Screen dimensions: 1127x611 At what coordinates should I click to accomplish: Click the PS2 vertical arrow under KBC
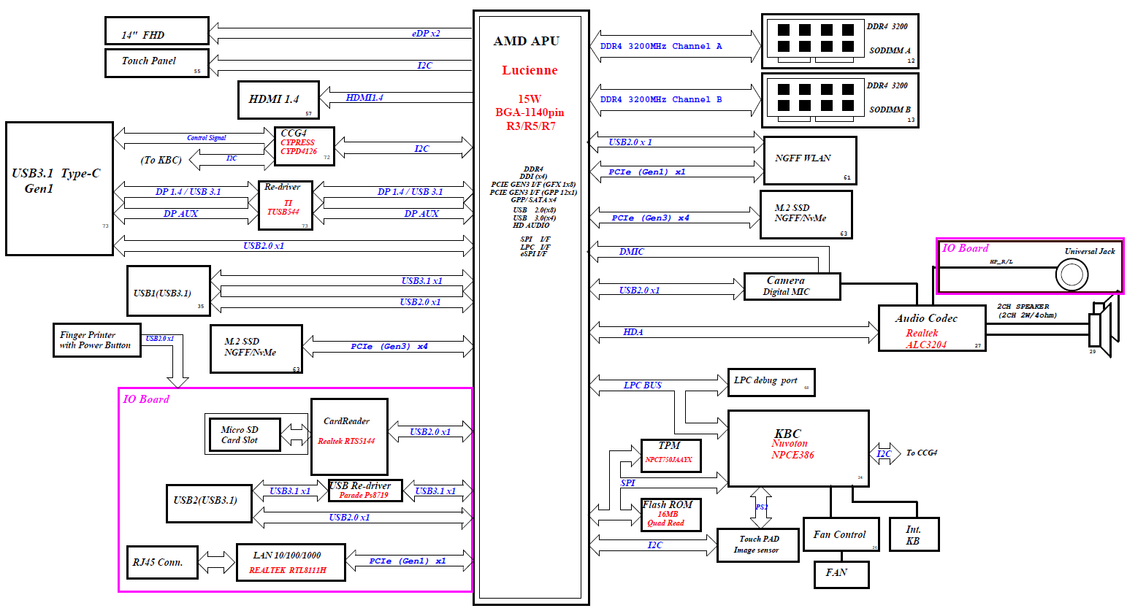tap(760, 507)
